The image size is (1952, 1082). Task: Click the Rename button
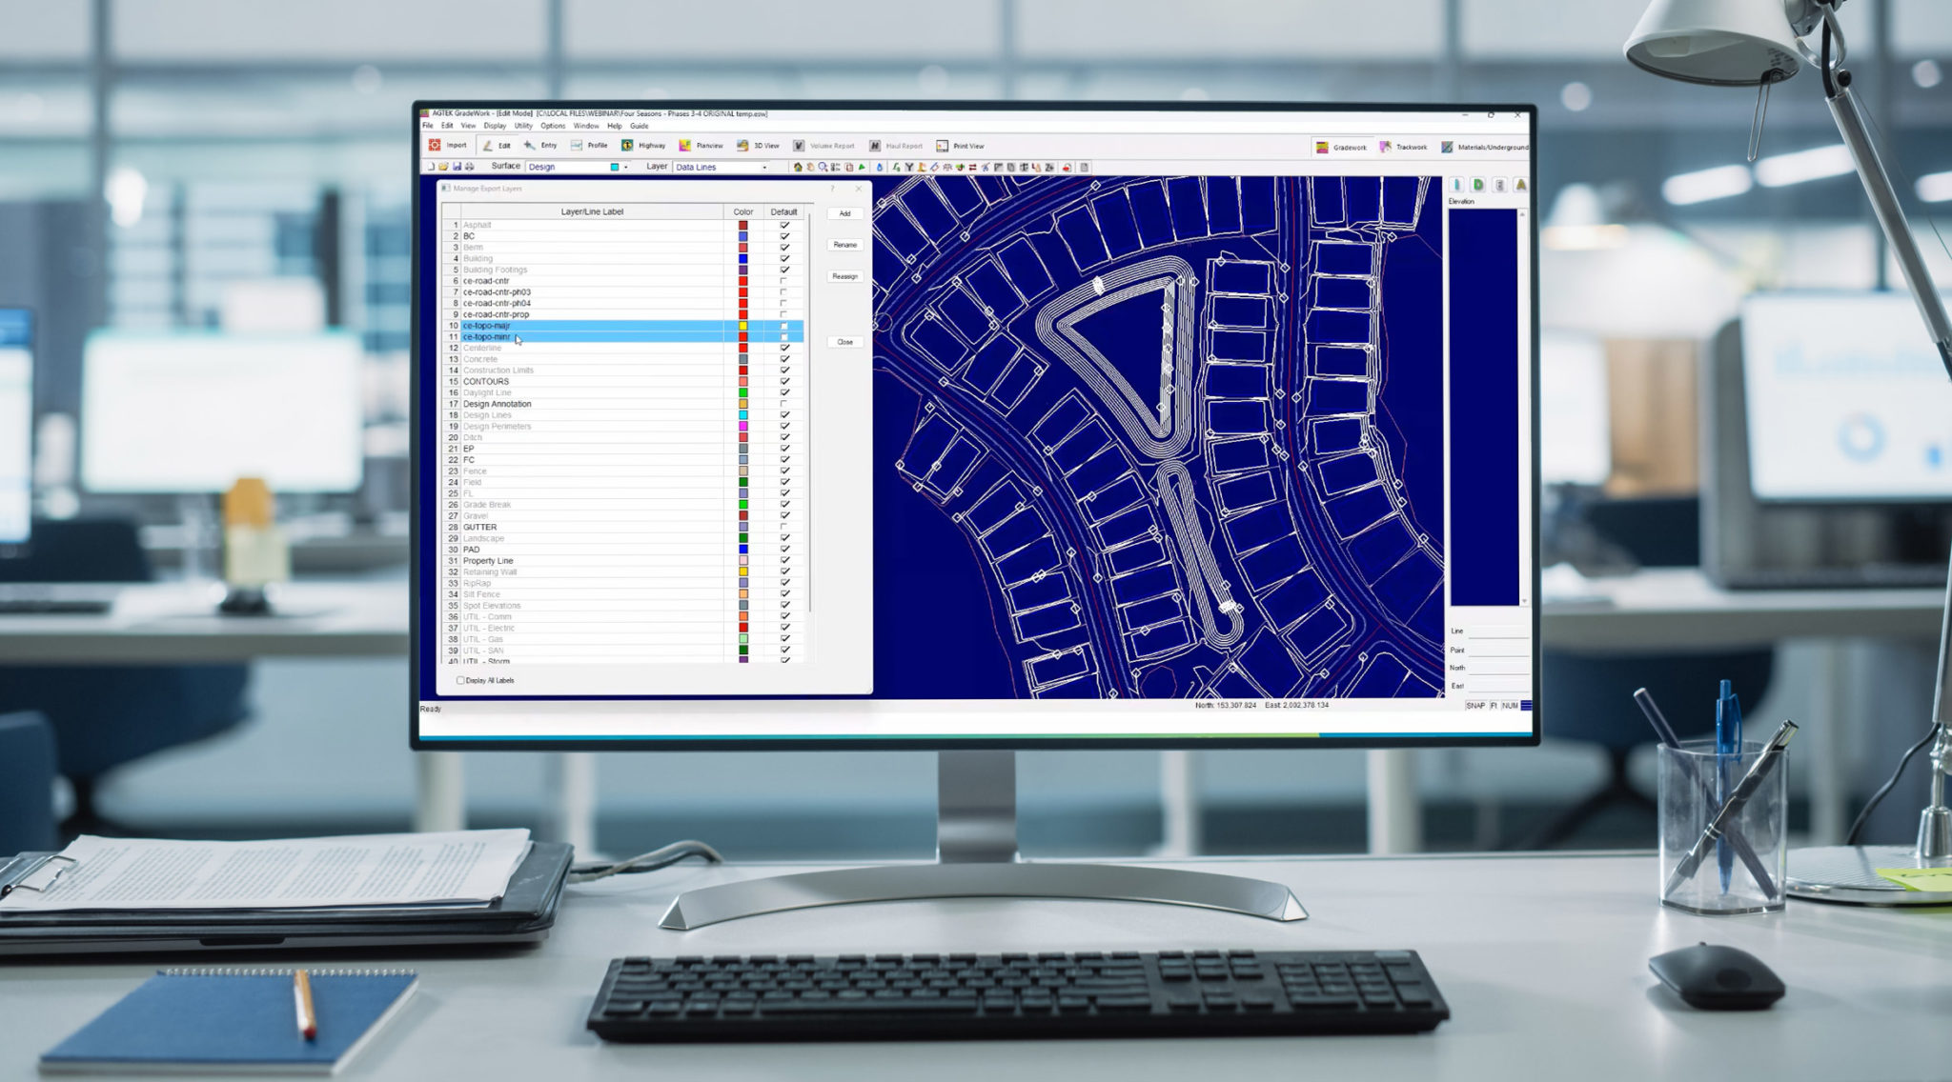point(844,245)
